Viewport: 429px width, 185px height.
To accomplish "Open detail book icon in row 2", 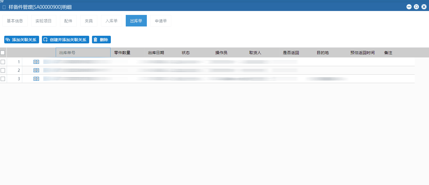I will click(36, 70).
